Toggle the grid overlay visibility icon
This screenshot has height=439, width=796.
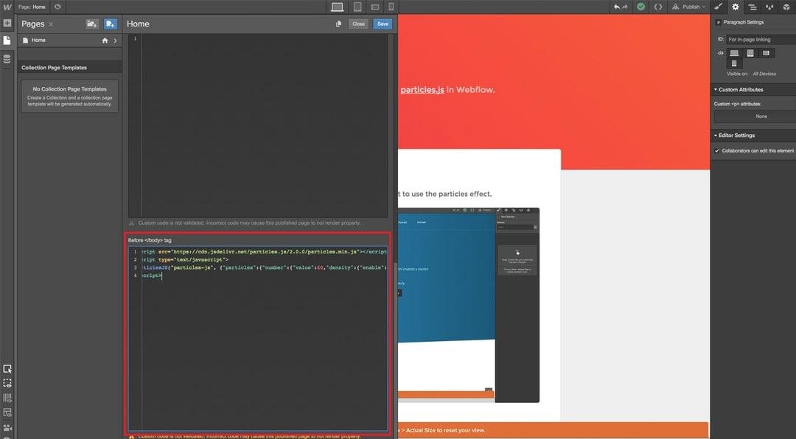(7, 398)
